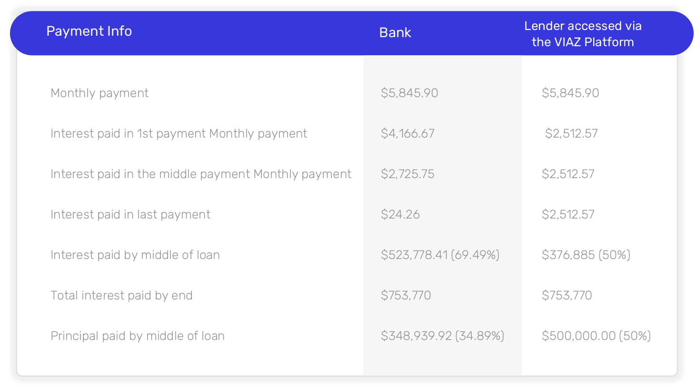Screen dimensions: 697x389
Task: Select Interest paid in 1st payment label
Action: (179, 134)
